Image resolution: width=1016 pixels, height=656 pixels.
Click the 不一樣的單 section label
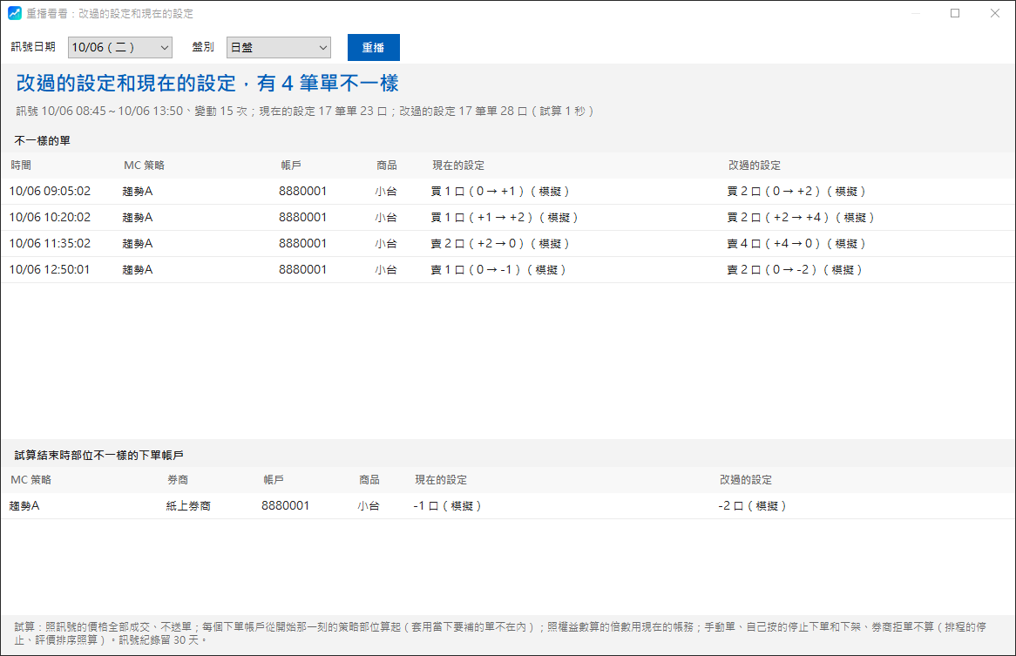42,140
